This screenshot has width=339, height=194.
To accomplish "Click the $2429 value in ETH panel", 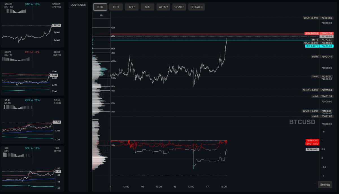I will 8,52.
